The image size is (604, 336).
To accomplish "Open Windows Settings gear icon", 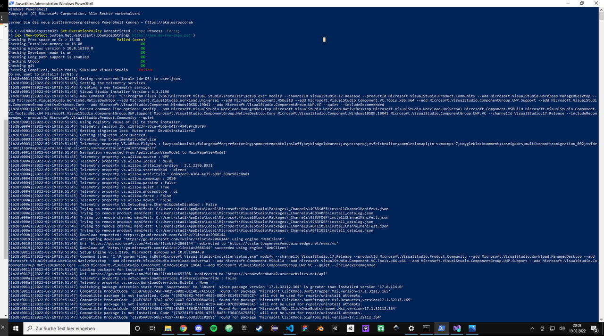I will [x=411, y=328].
